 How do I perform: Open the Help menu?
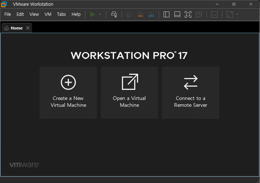click(76, 14)
